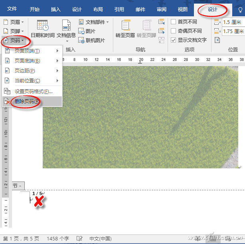
Task: Click the 页面顶端 page icon
Action: tap(7, 51)
